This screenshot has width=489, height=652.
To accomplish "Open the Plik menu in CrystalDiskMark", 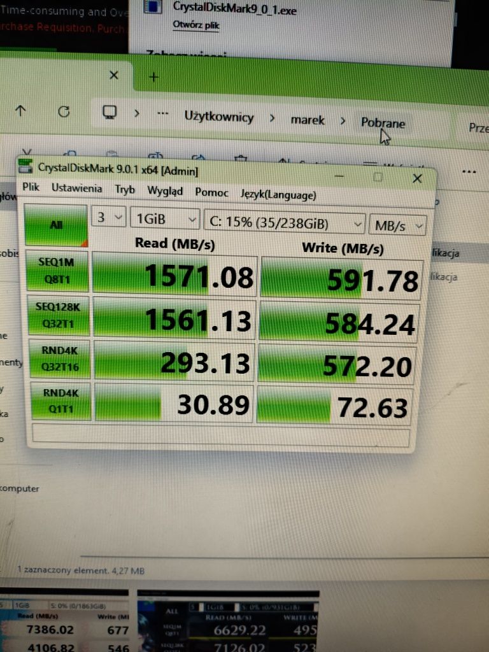I will coord(31,187).
